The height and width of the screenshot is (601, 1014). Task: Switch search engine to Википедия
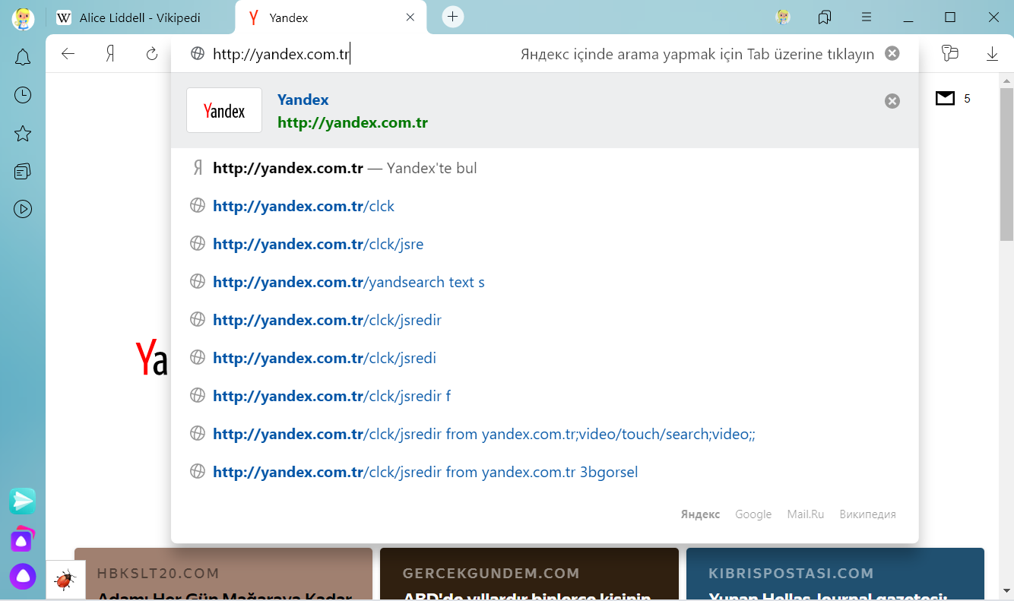pyautogui.click(x=867, y=514)
